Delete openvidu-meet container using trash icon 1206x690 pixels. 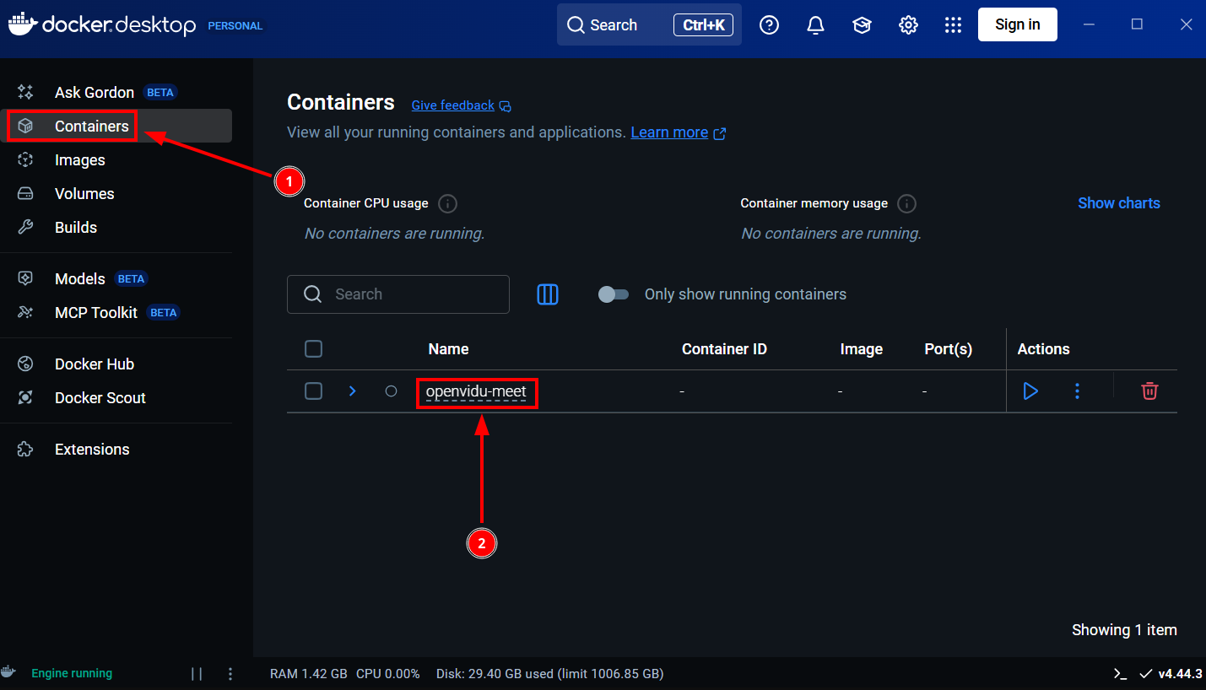click(1149, 391)
